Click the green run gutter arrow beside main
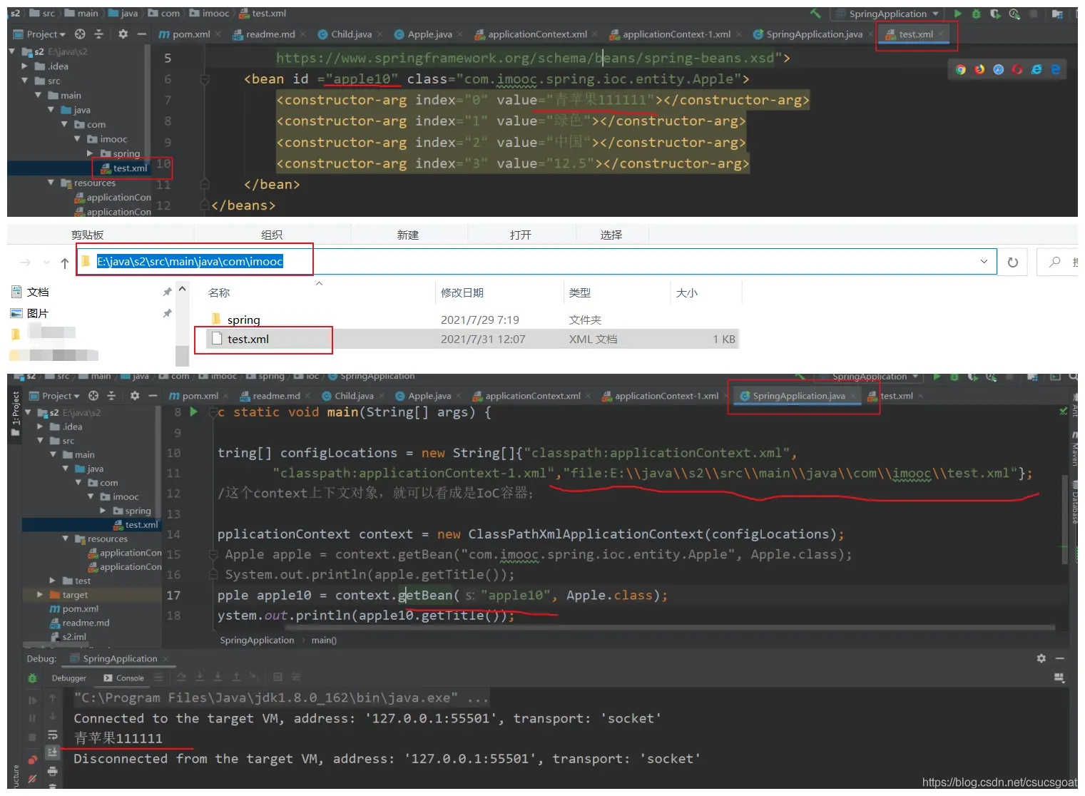The image size is (1085, 796). coord(193,412)
